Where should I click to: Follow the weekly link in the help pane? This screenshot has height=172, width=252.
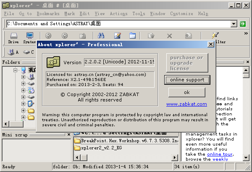point(220,159)
